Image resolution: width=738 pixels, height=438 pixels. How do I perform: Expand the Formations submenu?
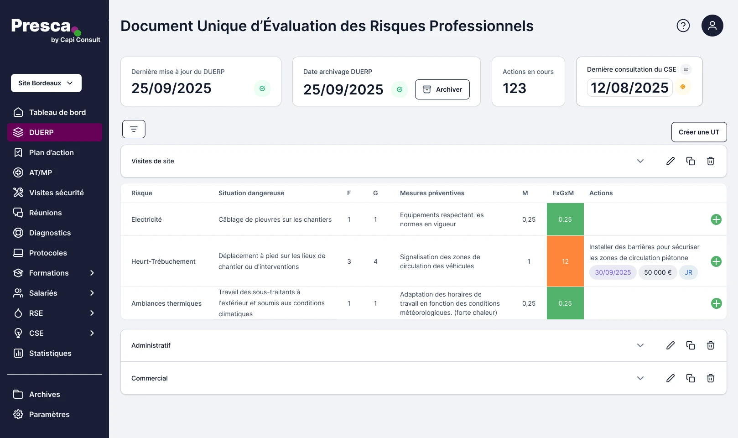[92, 273]
